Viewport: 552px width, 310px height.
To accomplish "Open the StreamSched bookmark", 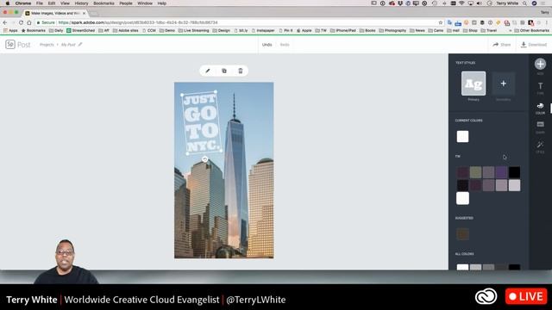I will click(80, 31).
